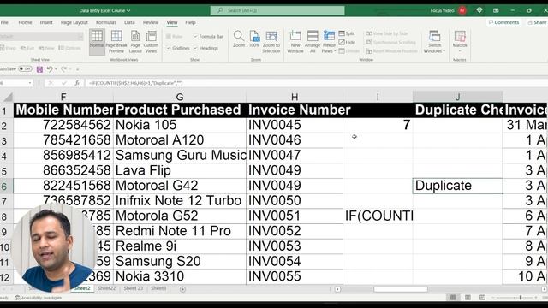Click the Hide window command
Image resolution: width=548 pixels, height=308 pixels.
pos(347,42)
